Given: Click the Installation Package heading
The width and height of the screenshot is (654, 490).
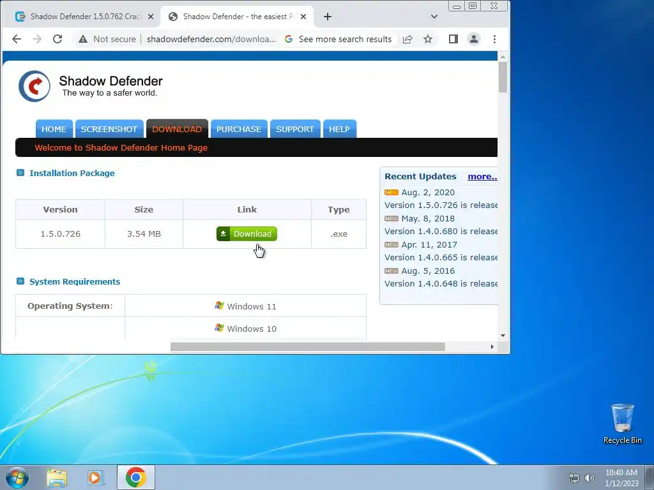Looking at the screenshot, I should (x=72, y=173).
